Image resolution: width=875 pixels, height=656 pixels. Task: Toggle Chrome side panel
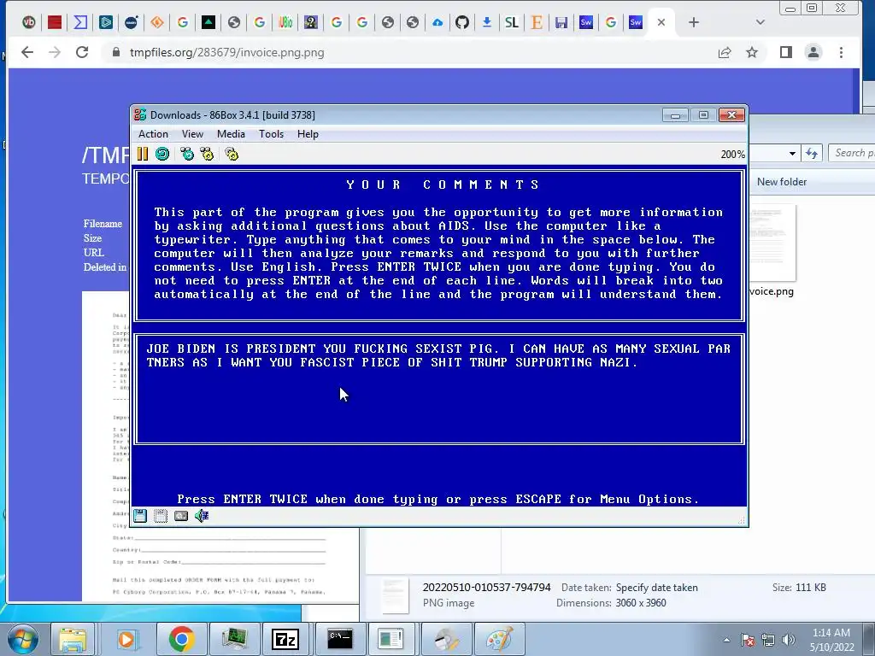[x=786, y=52]
